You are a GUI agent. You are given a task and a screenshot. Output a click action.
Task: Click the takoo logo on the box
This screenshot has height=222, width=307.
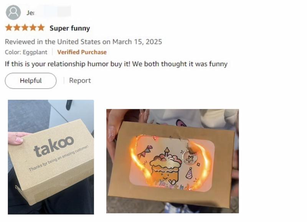53,146
